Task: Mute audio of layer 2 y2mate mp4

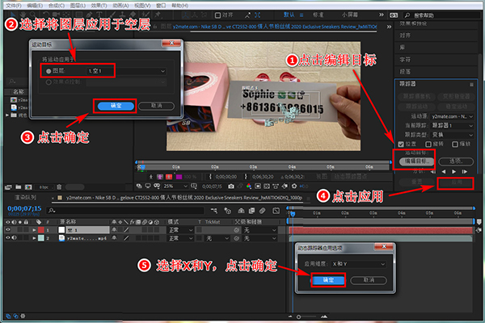Action: tap(14, 237)
